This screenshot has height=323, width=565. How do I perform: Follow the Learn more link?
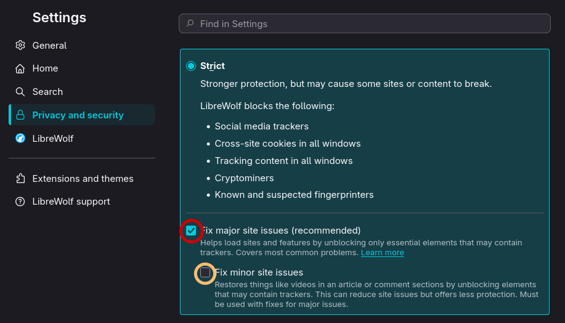pyautogui.click(x=382, y=253)
